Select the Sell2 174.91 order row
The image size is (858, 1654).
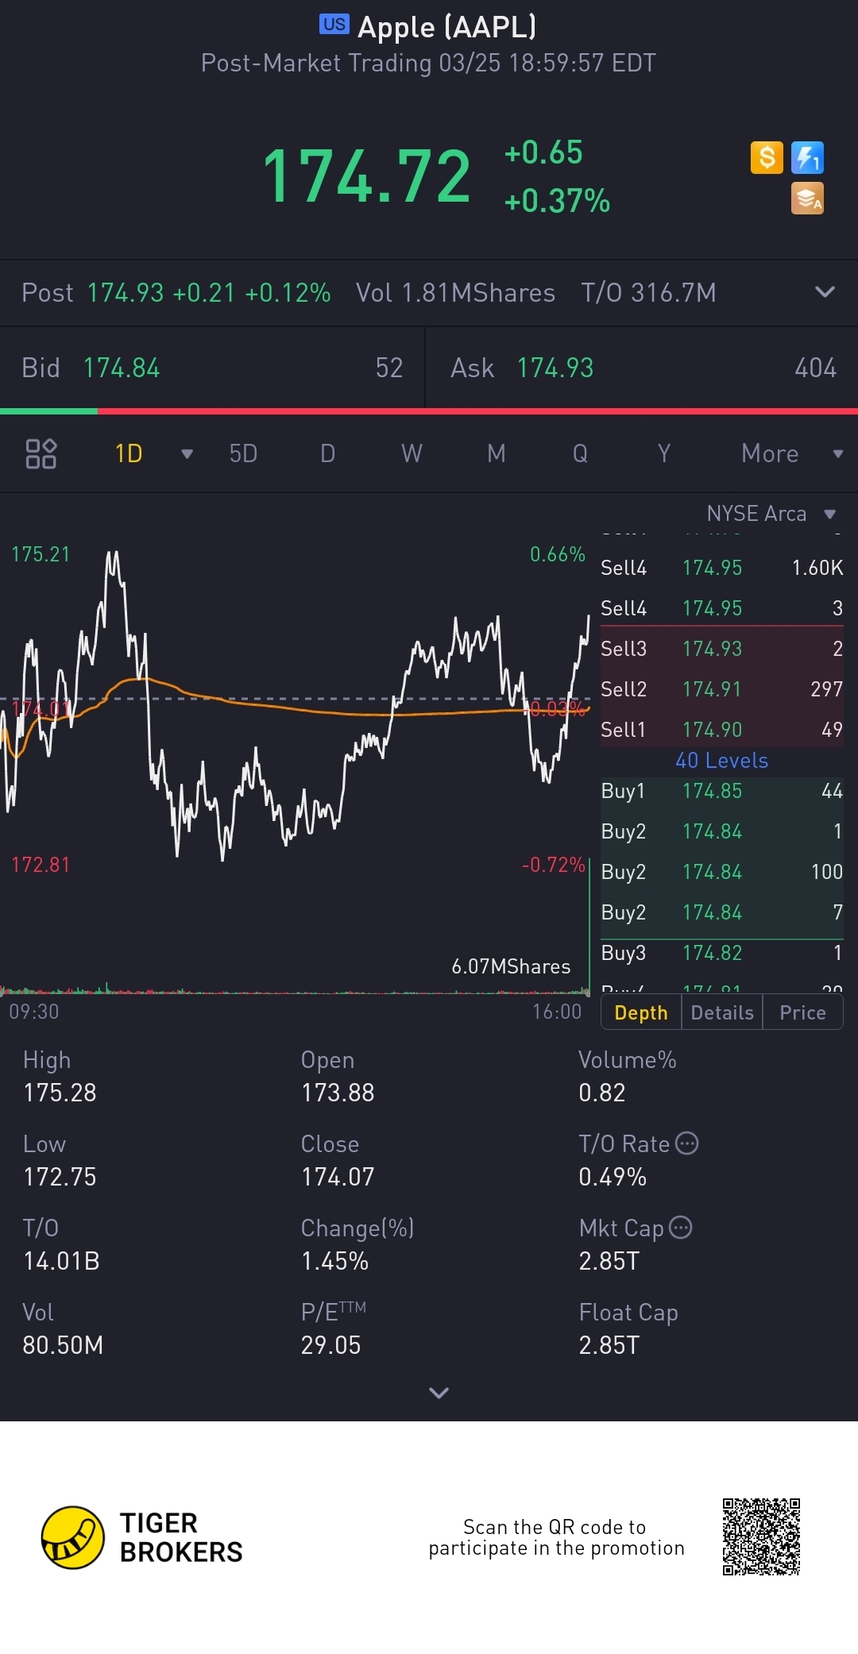click(721, 688)
